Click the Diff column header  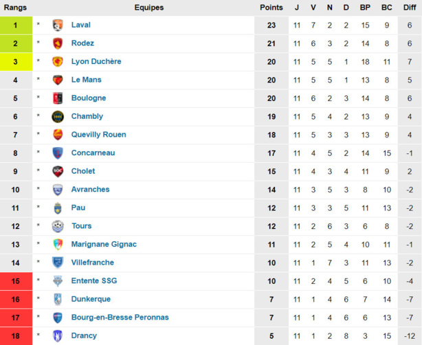(x=410, y=8)
